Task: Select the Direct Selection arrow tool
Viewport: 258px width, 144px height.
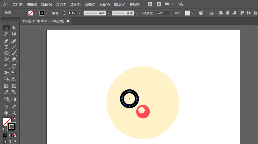Action: point(14,28)
